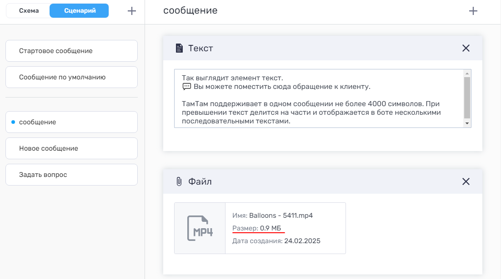Open Стартовое сообщение item
Image resolution: width=501 pixels, height=279 pixels.
tap(71, 51)
